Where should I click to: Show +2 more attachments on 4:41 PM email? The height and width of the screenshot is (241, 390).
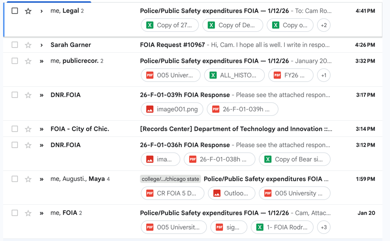click(x=323, y=25)
